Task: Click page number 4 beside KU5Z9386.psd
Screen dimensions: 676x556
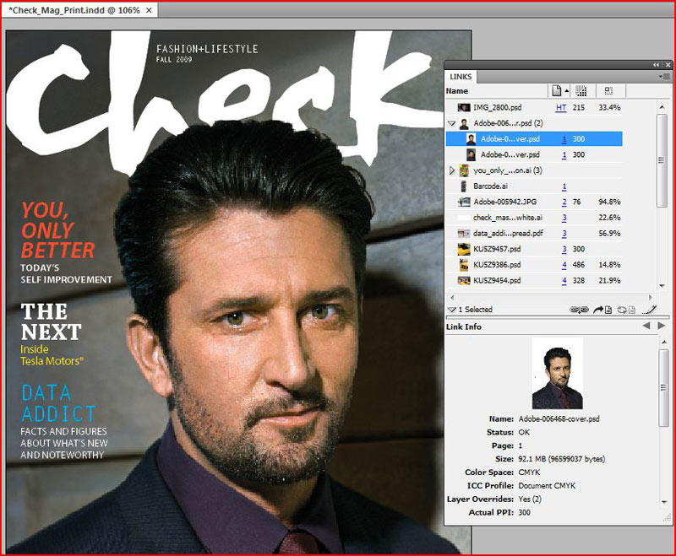Action: (x=564, y=265)
